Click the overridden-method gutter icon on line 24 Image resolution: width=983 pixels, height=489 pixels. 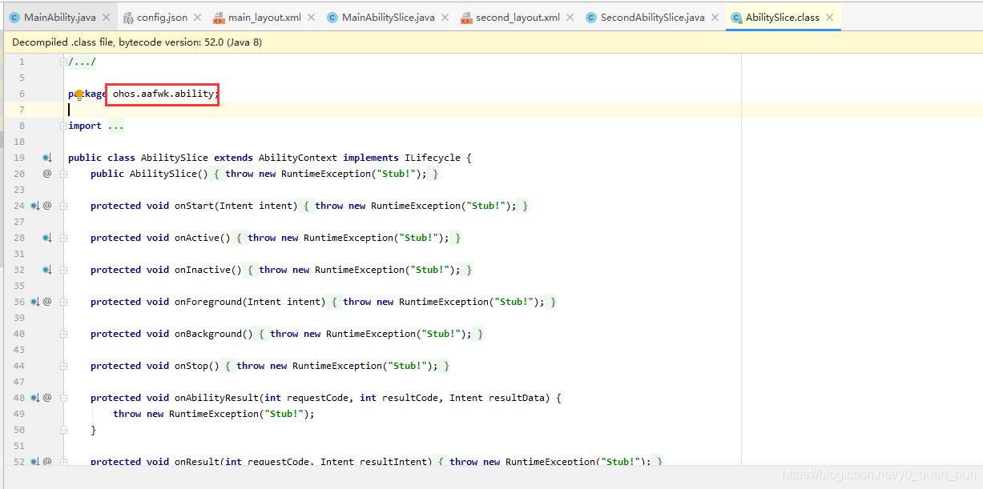pos(34,206)
